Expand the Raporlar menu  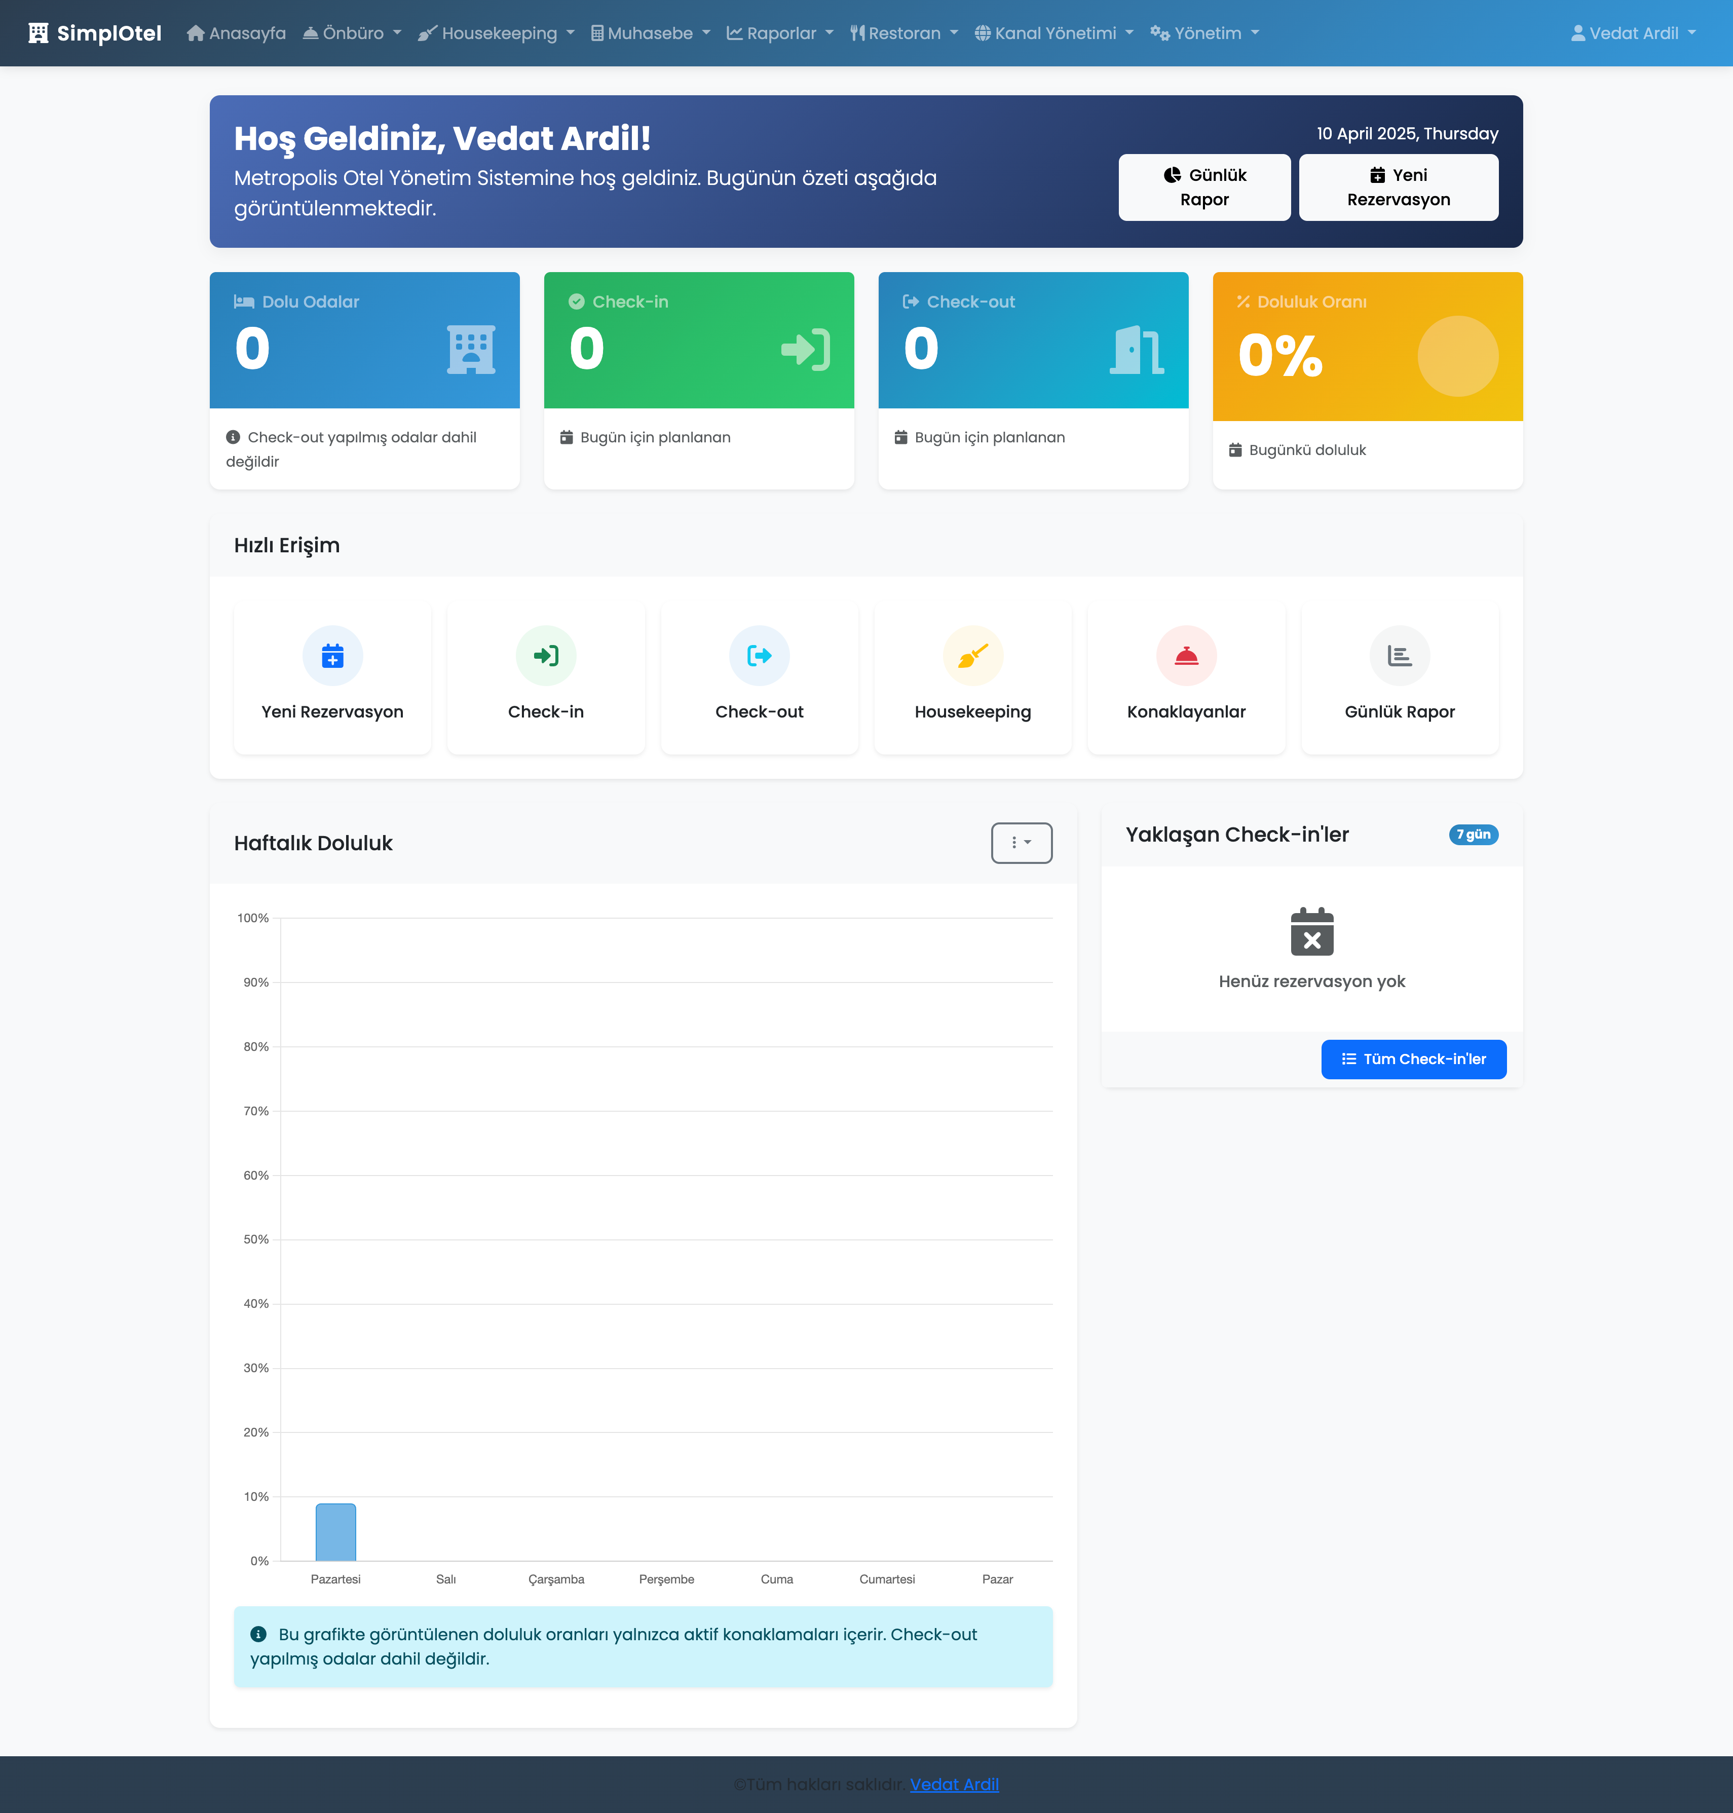click(x=780, y=33)
